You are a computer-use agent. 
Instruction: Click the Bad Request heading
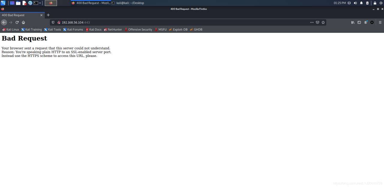click(24, 38)
